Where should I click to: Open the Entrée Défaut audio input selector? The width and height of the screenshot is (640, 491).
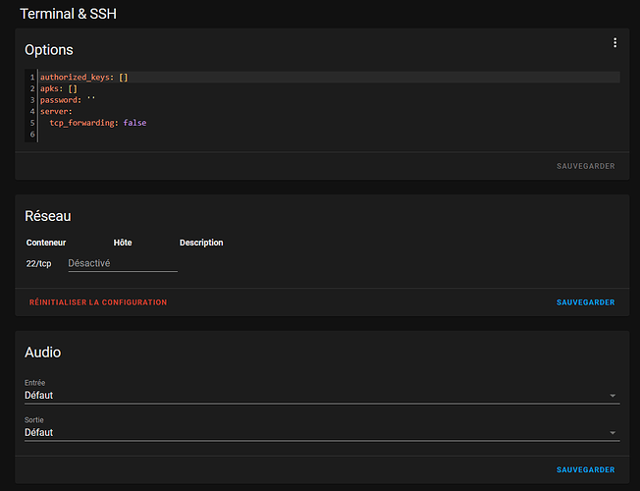pyautogui.click(x=322, y=392)
